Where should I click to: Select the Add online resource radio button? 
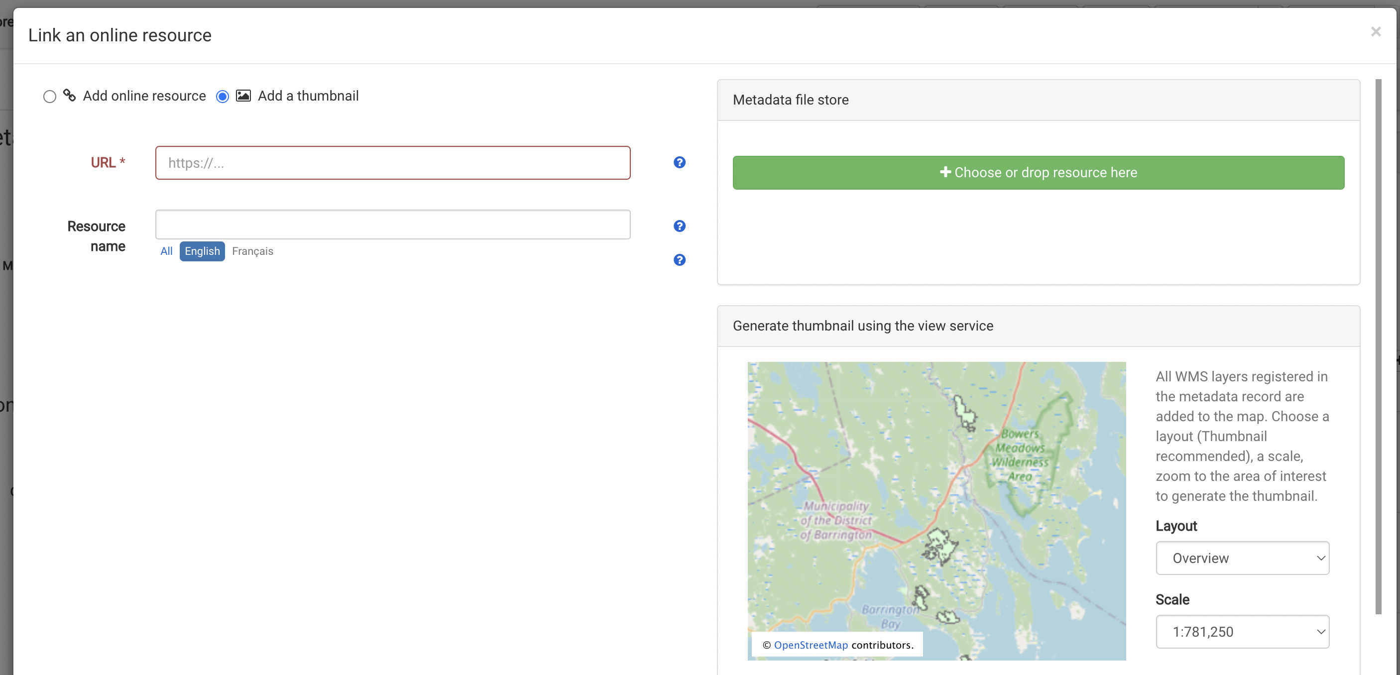click(x=49, y=97)
